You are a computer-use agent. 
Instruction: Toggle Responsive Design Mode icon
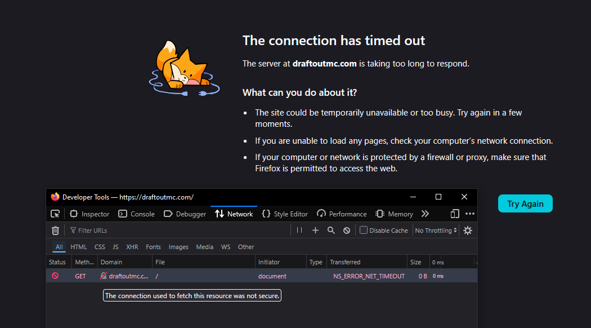455,214
